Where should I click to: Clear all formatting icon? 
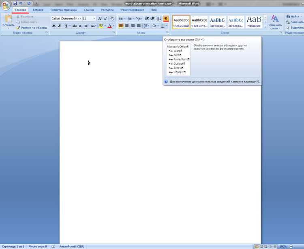tap(112, 19)
